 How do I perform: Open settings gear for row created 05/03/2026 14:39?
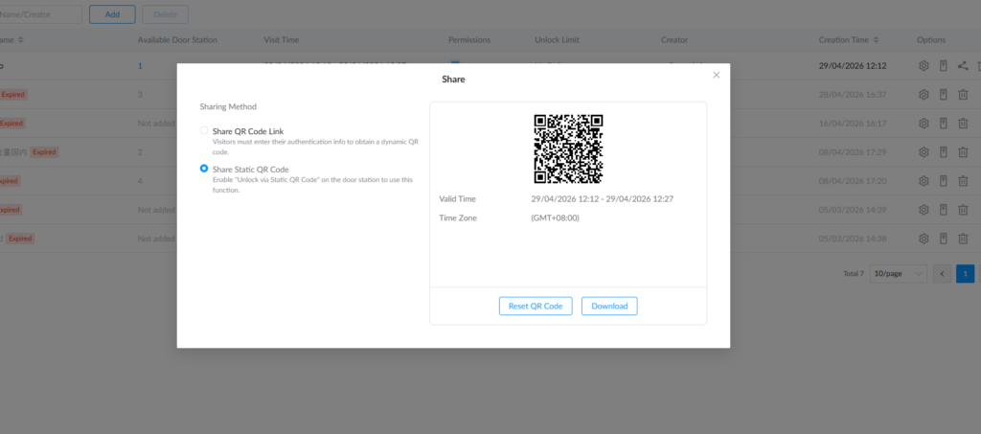tap(924, 210)
